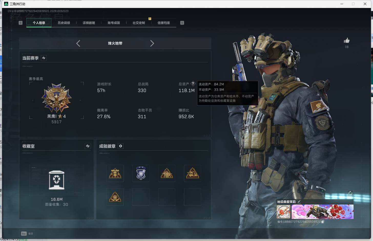
Task: Click the floral avatar thumbnail
Action: coord(284,212)
